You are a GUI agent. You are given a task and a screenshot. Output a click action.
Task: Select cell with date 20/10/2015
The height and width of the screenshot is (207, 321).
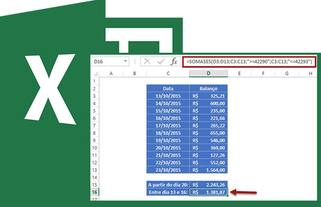click(x=168, y=147)
